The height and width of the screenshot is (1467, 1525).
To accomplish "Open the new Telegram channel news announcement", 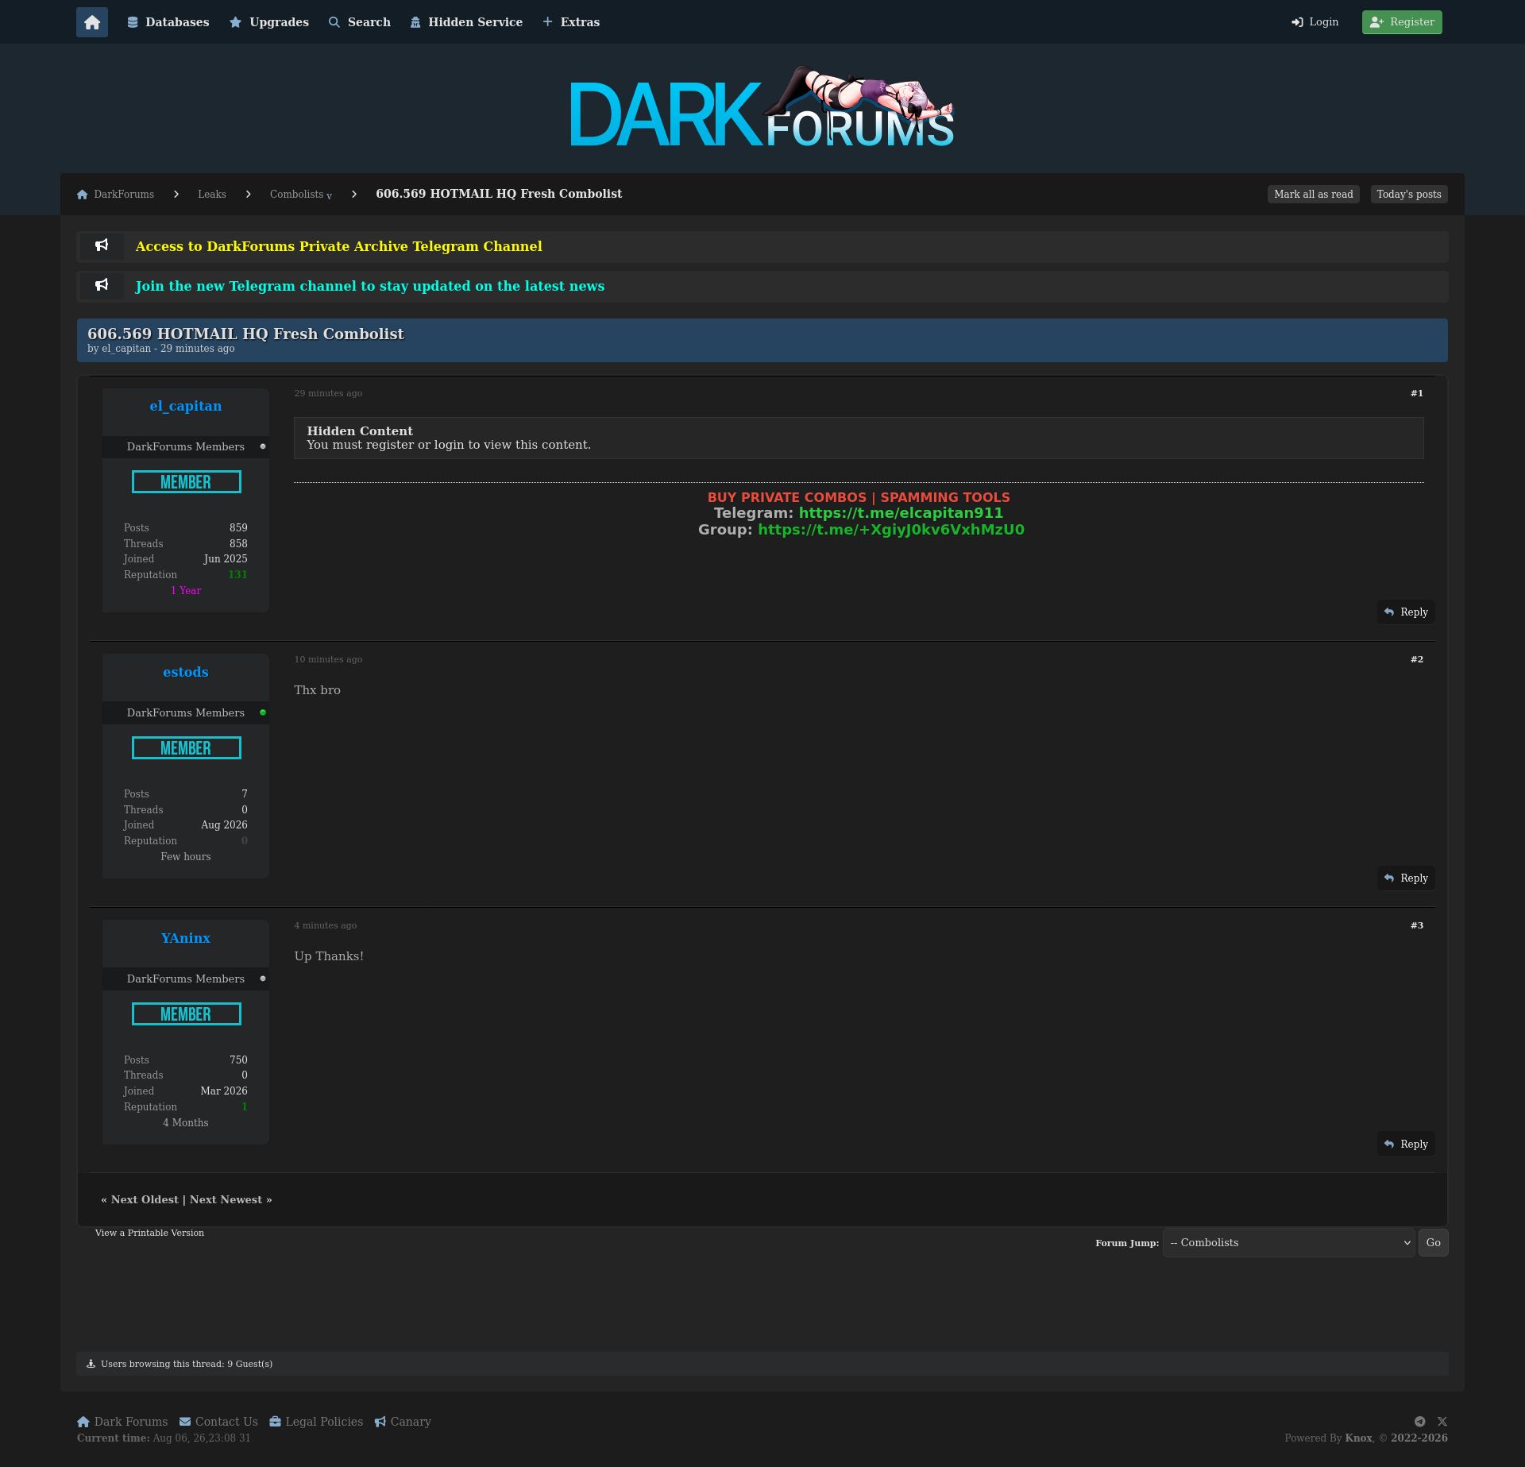I will (370, 287).
